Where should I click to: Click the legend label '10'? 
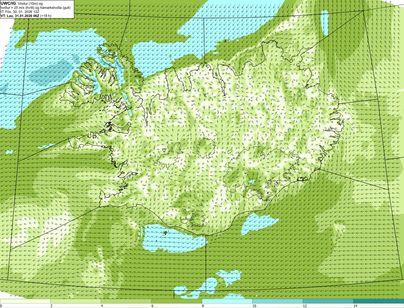click(254, 306)
